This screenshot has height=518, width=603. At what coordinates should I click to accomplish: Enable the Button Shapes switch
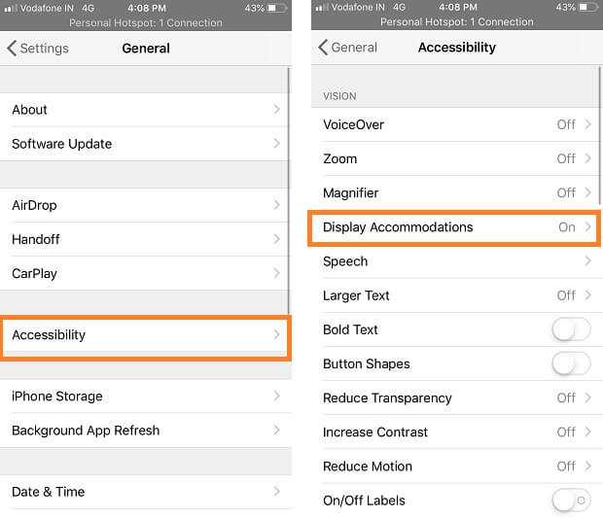[571, 363]
